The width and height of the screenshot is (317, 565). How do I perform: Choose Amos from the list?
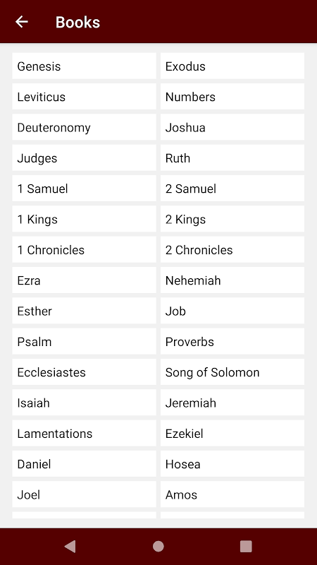tap(232, 495)
